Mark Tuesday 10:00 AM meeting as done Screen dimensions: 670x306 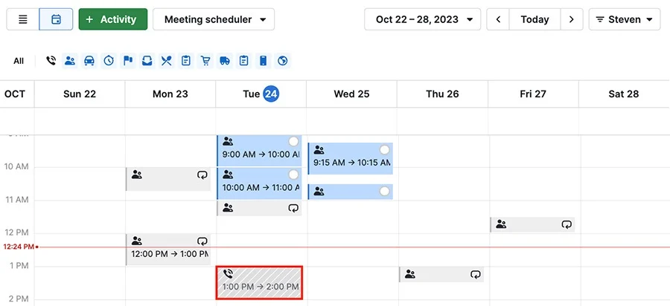293,175
